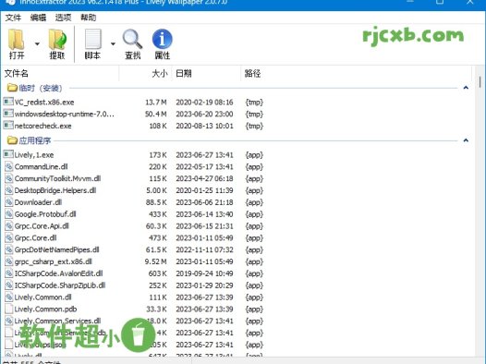This screenshot has width=486, height=364.
Task: Select the Lively.Common.pdb file name
Action: [x=45, y=309]
